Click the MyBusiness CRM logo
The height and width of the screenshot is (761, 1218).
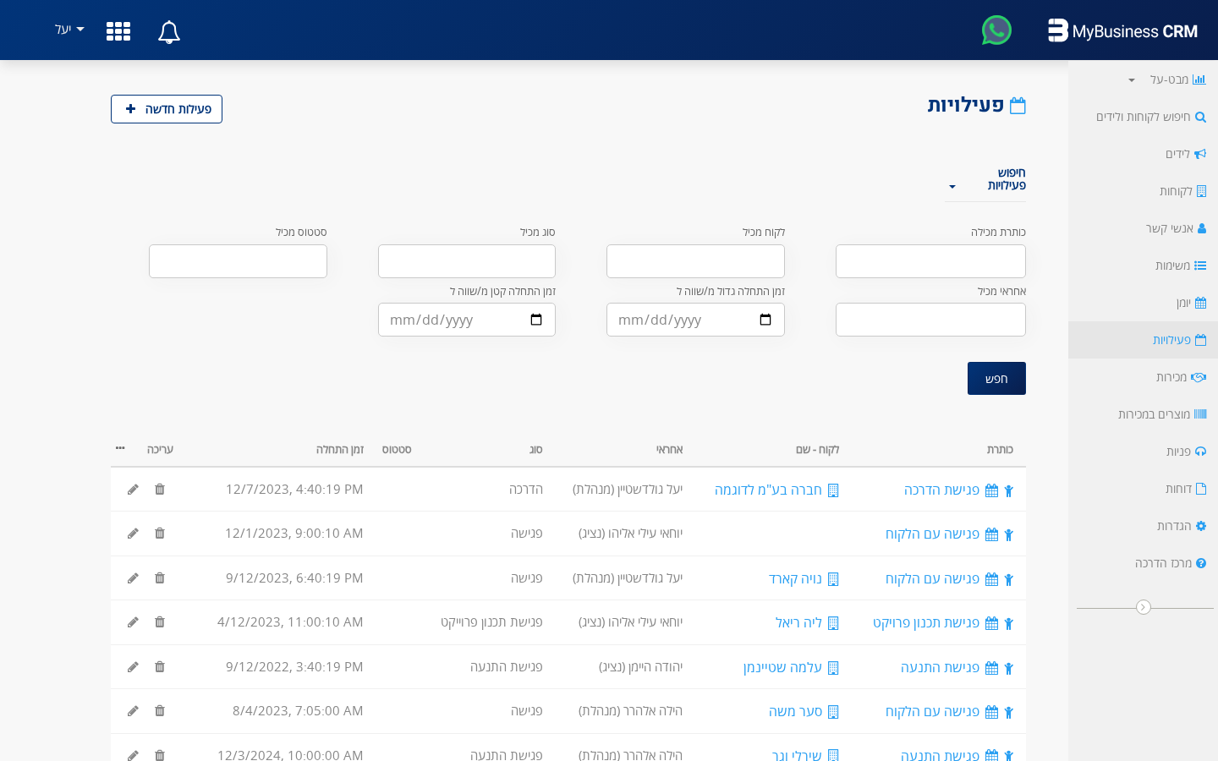tap(1122, 31)
